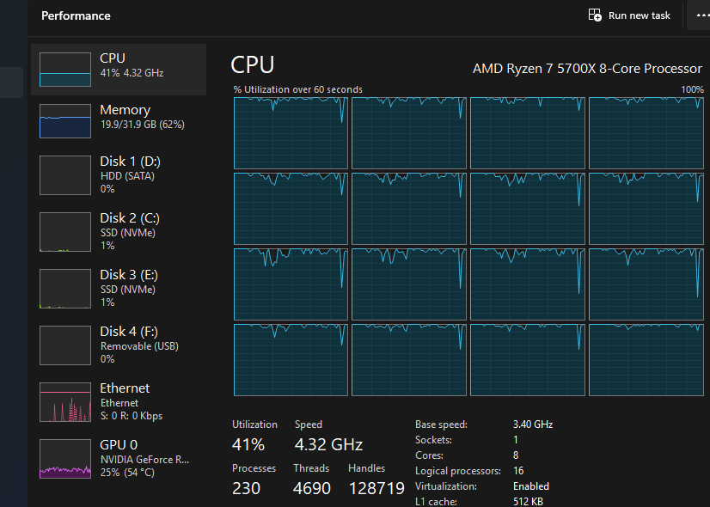Open Disk 4 (F:) Removable USB details
The width and height of the screenshot is (710, 507).
[x=119, y=345]
